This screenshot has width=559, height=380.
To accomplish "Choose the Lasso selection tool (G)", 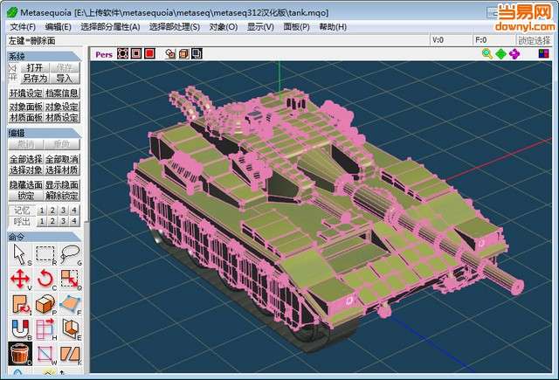I will pyautogui.click(x=70, y=254).
